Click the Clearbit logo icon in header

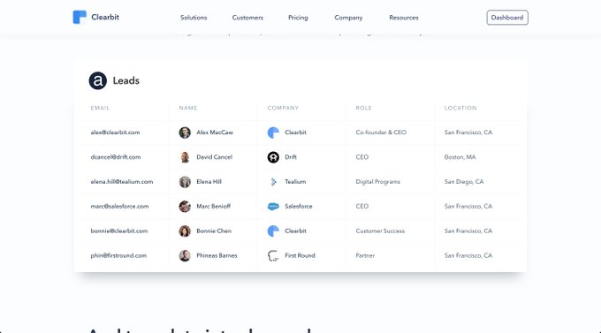[x=80, y=18]
